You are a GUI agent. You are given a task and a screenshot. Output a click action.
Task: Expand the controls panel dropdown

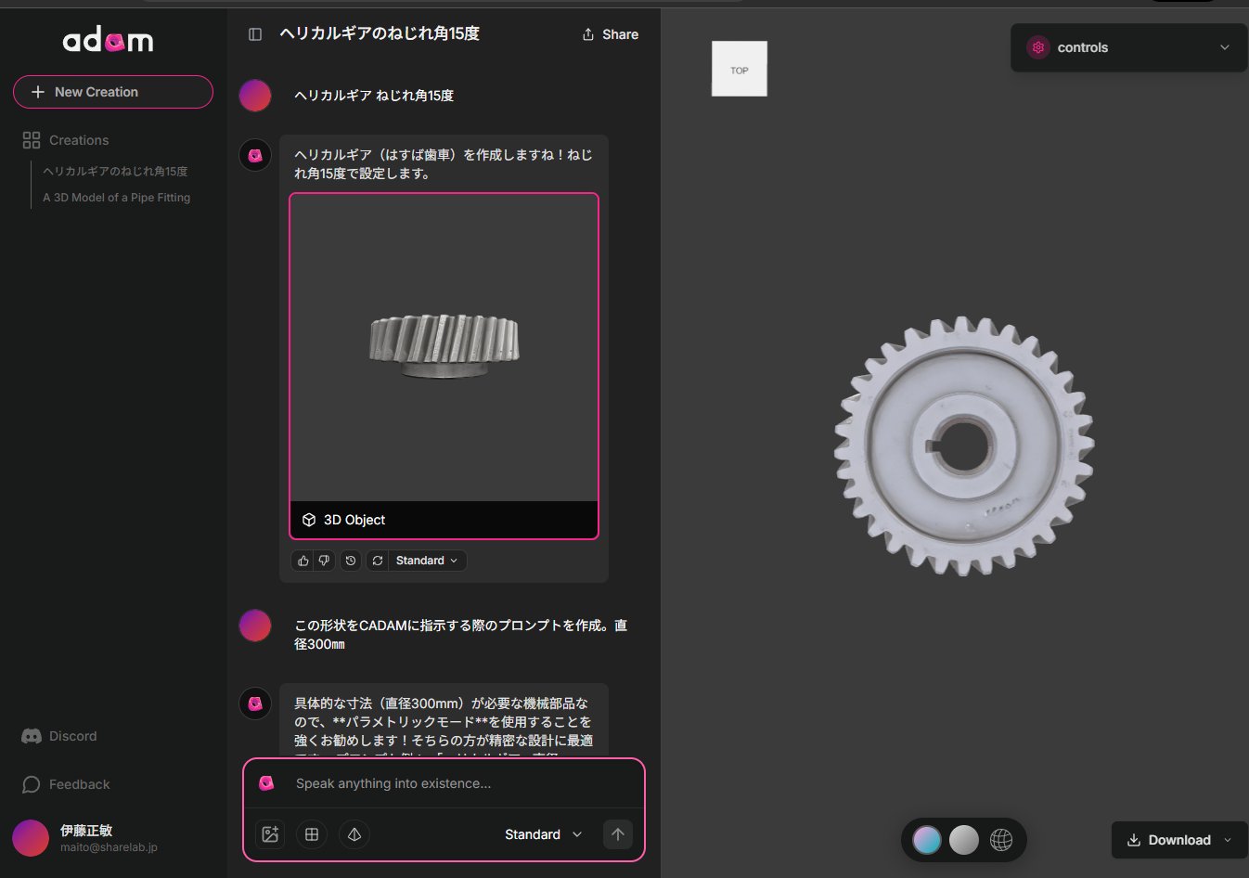click(x=1224, y=47)
